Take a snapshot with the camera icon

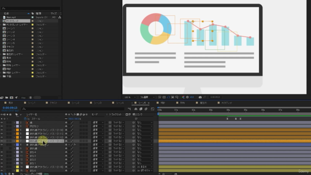[x=200, y=97]
